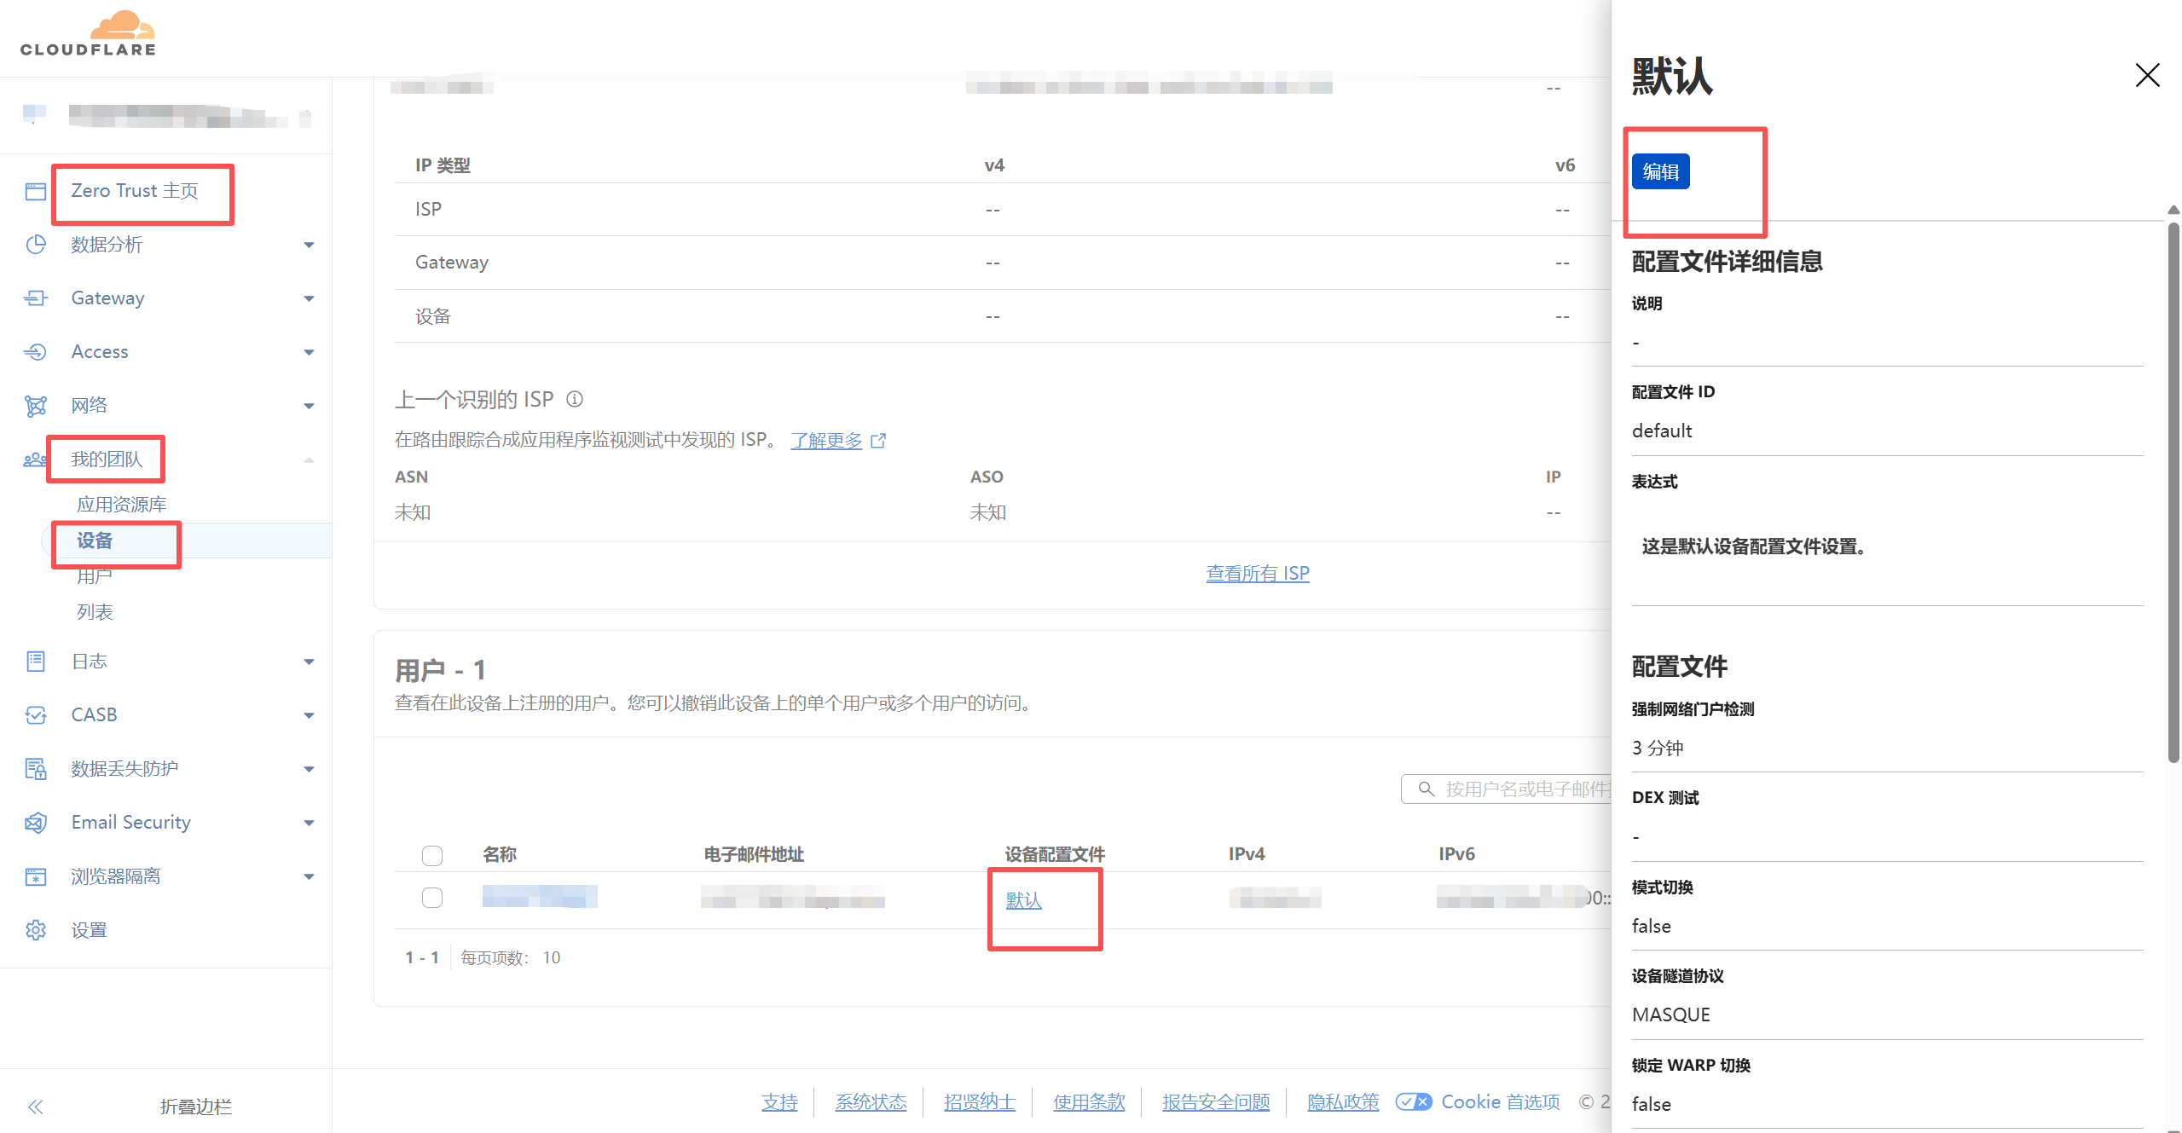Expand the 日志 menu arrow
This screenshot has height=1133, width=2182.
(x=309, y=662)
